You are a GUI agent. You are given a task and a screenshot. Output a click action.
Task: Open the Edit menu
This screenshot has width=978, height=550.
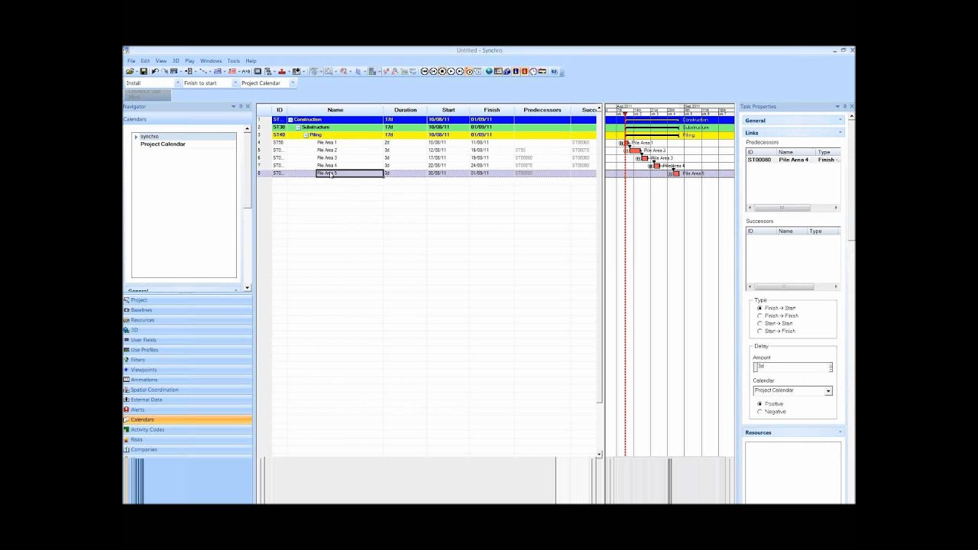click(x=145, y=61)
